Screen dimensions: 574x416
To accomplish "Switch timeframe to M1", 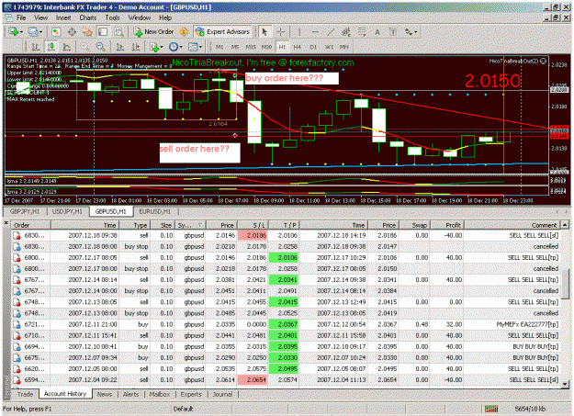I will pos(219,47).
